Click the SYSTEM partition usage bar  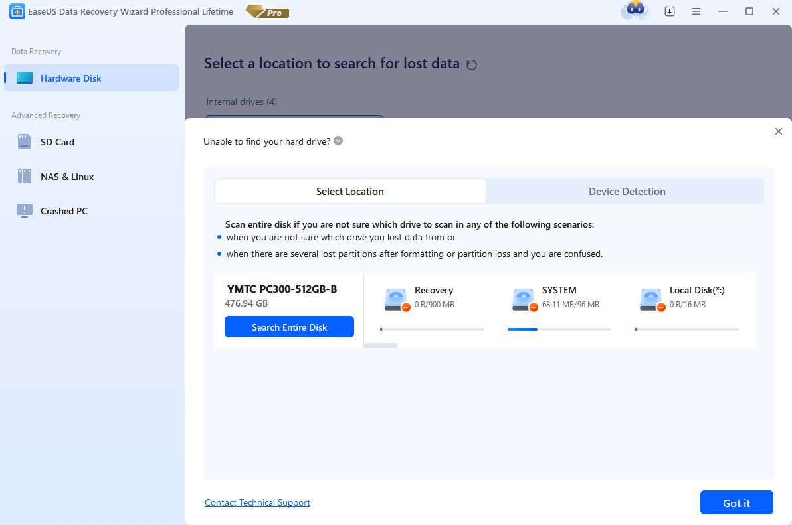(x=558, y=329)
